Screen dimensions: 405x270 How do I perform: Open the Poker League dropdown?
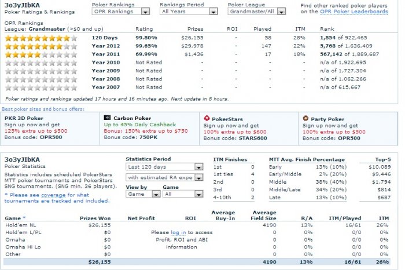[x=256, y=12]
